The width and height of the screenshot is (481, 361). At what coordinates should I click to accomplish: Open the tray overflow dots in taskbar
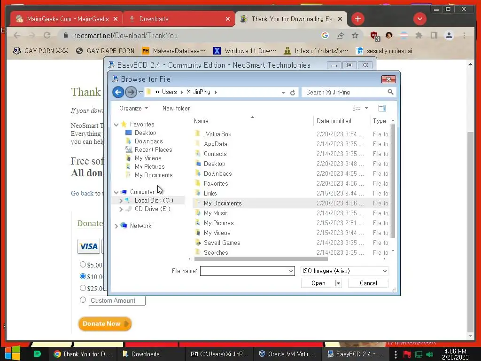396,354
